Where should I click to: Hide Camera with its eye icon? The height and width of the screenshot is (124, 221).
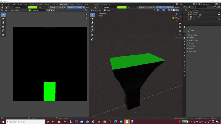(x=219, y=15)
